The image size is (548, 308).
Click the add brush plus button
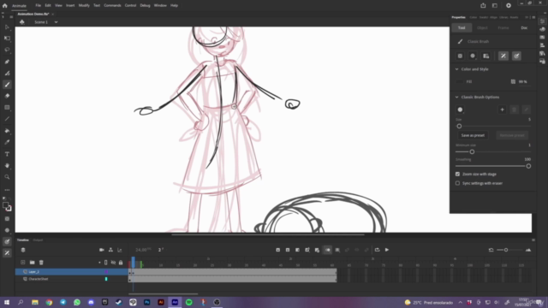pyautogui.click(x=503, y=110)
